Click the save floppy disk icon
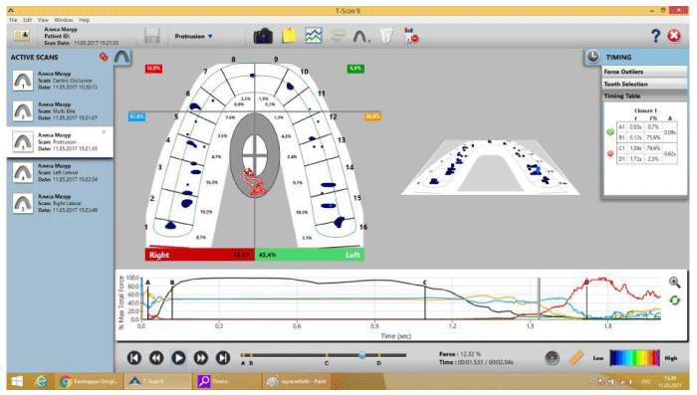The width and height of the screenshot is (697, 395). (x=152, y=36)
